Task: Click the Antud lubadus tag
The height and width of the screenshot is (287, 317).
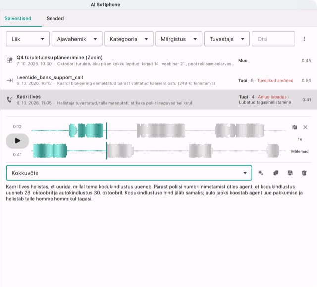Action: coord(272,97)
